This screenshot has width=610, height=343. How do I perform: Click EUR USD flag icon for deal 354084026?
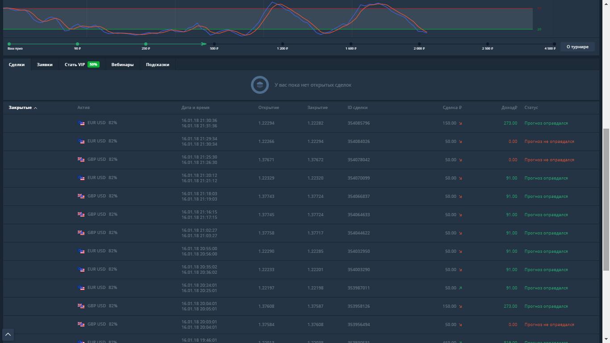(81, 141)
